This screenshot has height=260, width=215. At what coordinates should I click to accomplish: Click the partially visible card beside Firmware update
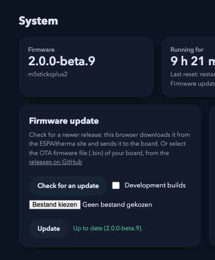click(x=212, y=176)
